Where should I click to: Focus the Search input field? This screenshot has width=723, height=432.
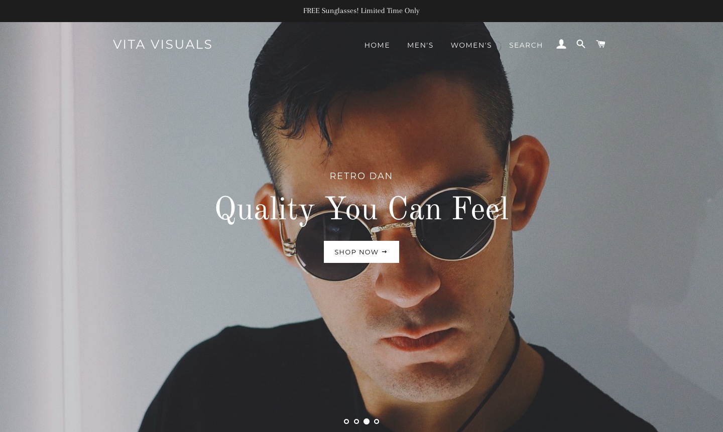click(526, 45)
